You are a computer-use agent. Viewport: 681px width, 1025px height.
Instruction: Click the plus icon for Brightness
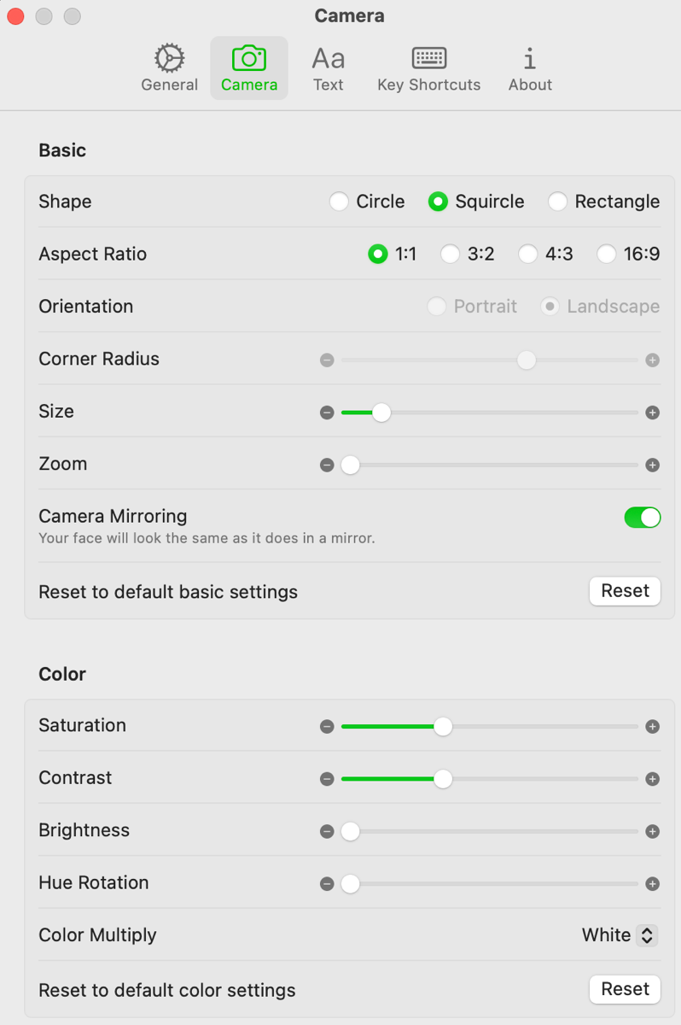click(653, 832)
